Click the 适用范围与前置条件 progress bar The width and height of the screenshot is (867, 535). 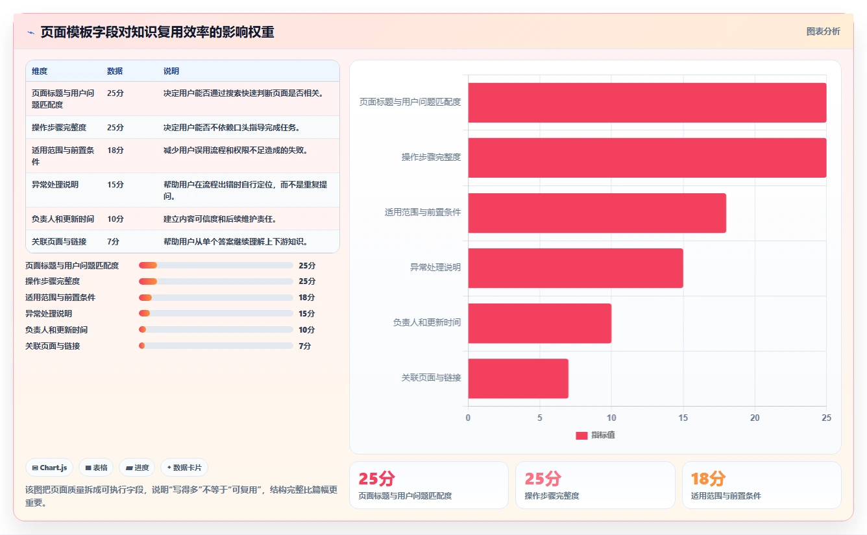[216, 298]
